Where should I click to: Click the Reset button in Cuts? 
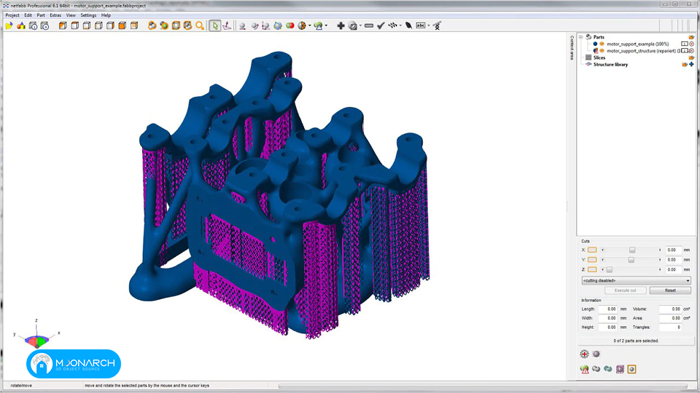pos(670,290)
